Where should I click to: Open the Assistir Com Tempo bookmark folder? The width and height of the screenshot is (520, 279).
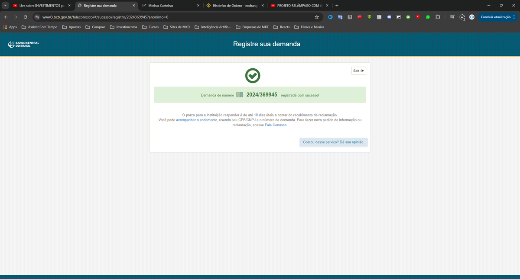[x=39, y=27]
